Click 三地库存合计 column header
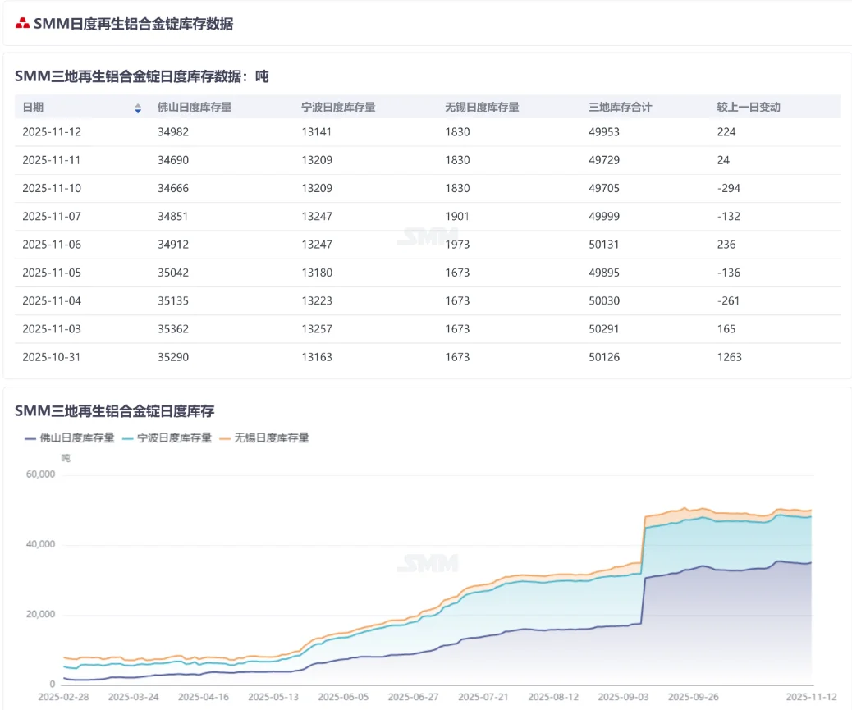The width and height of the screenshot is (852, 710). pyautogui.click(x=621, y=107)
